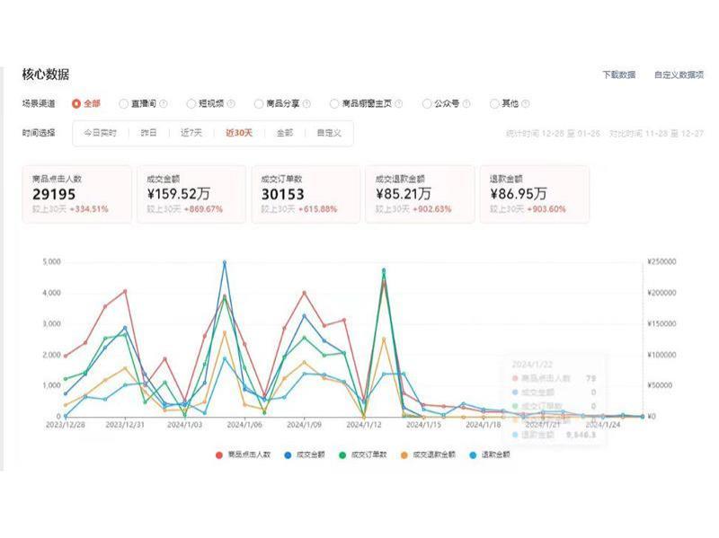Select the 近30天 time tab

(238, 133)
